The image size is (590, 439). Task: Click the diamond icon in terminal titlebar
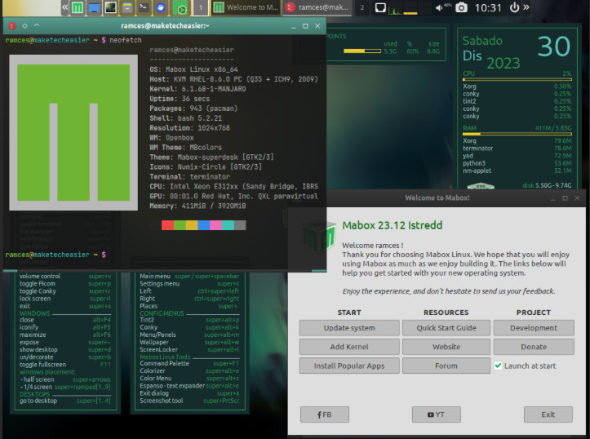pyautogui.click(x=24, y=26)
